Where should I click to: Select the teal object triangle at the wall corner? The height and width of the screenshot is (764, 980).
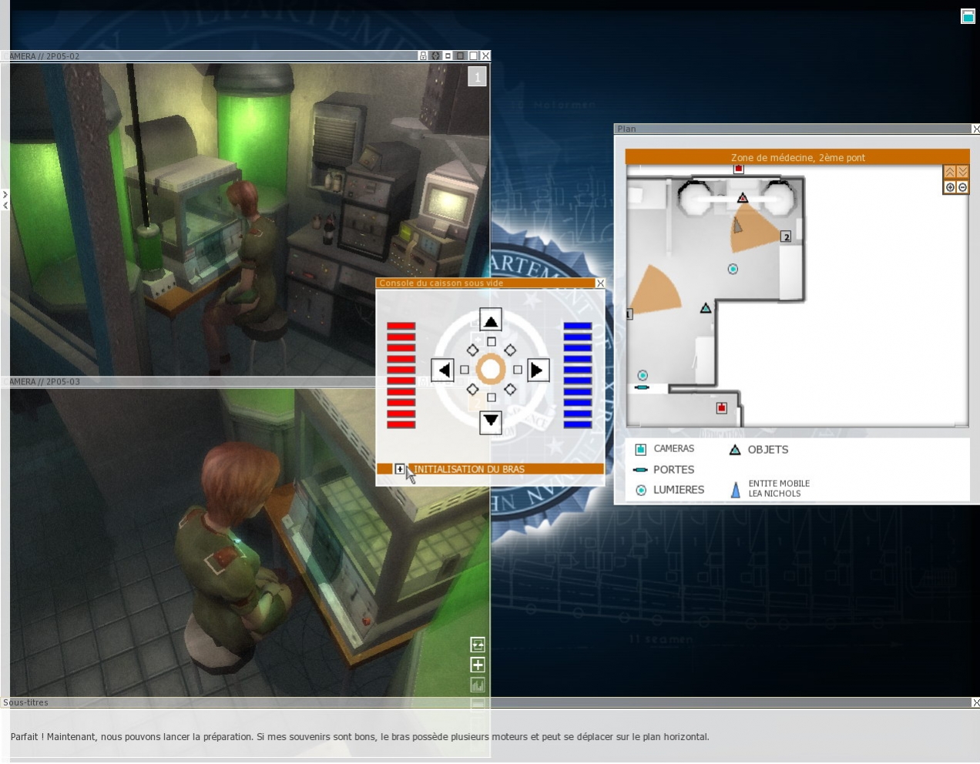point(706,308)
